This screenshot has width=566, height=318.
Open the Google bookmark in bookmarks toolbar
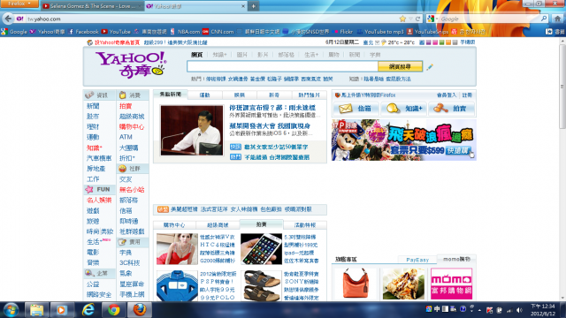(14, 32)
